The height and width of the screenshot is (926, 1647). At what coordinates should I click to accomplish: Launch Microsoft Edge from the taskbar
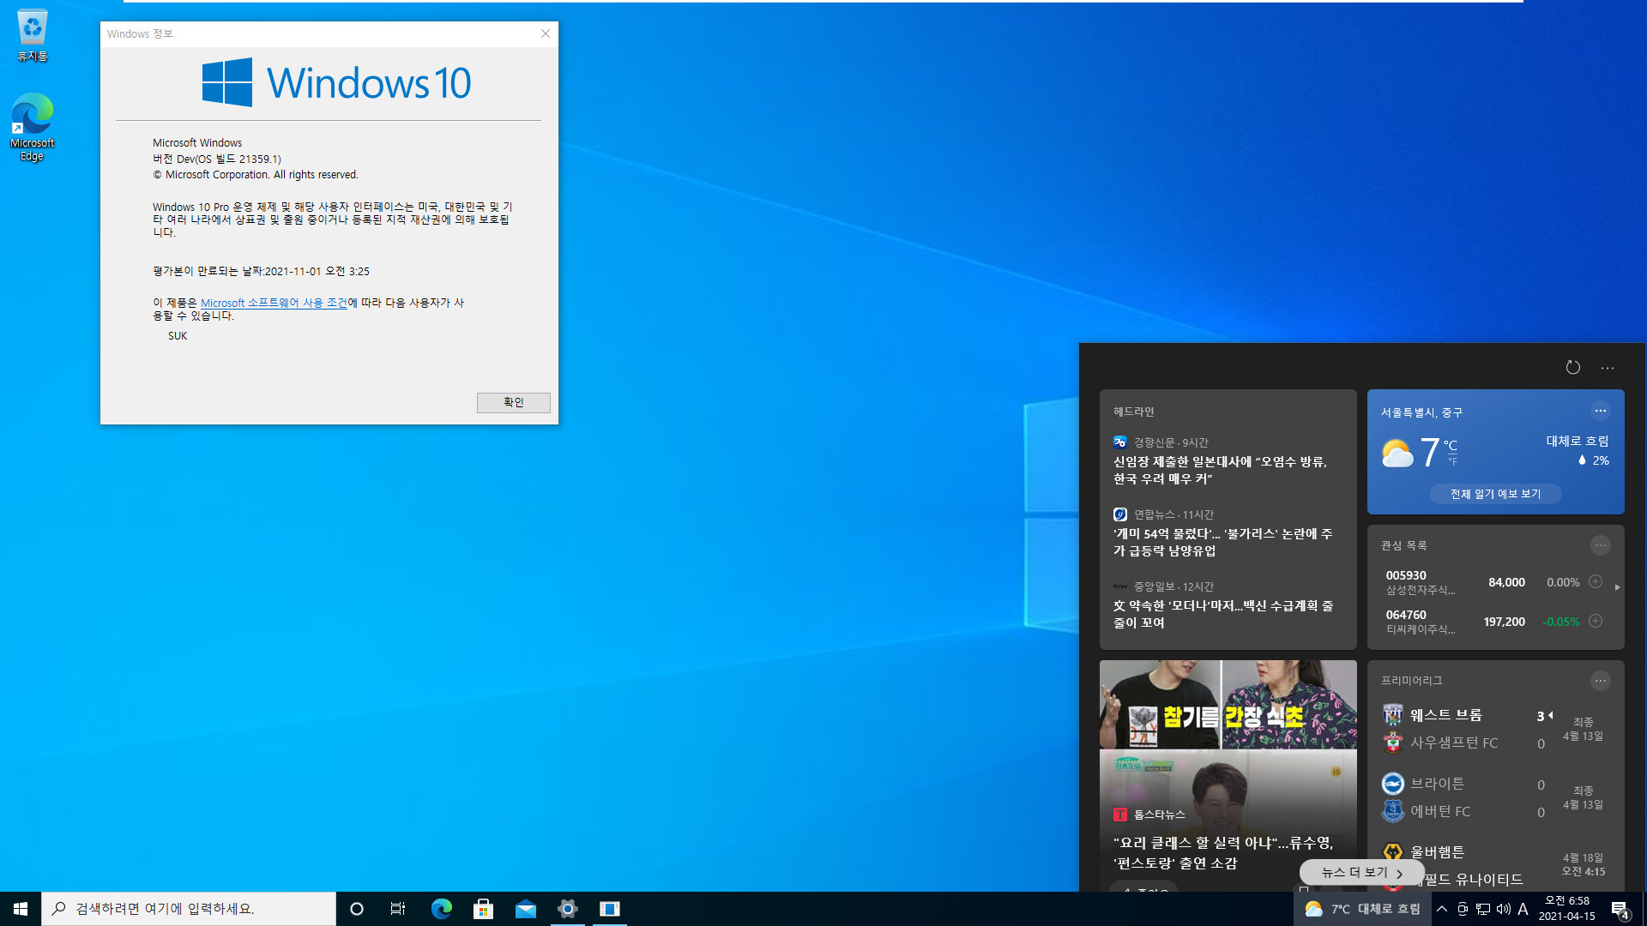(441, 909)
